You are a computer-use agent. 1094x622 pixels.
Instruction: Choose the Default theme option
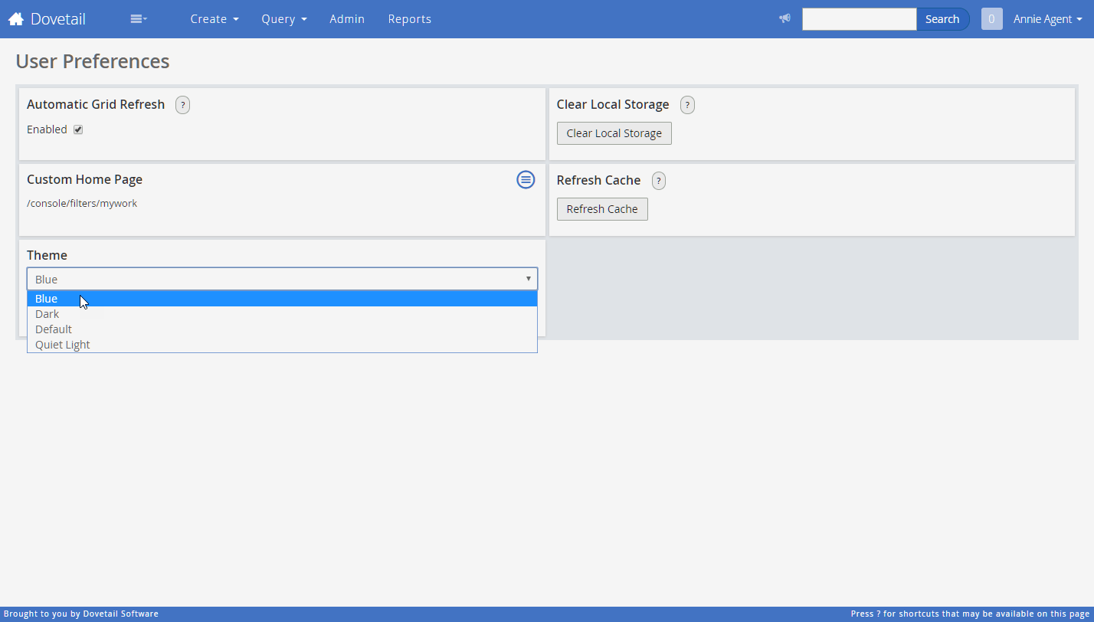pyautogui.click(x=282, y=329)
